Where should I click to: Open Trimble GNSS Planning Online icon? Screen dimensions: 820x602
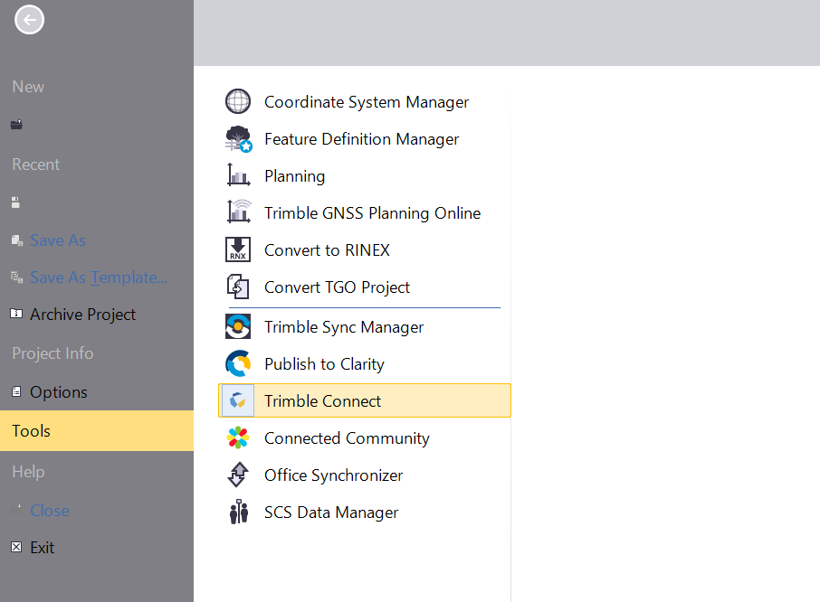238,213
